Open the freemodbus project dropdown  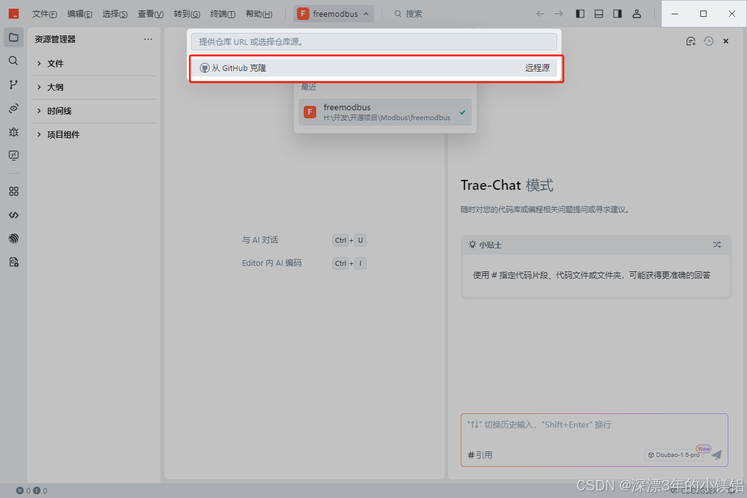tap(334, 14)
